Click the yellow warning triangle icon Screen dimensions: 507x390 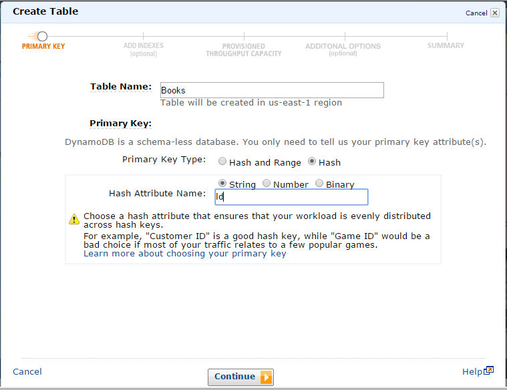[x=74, y=219]
